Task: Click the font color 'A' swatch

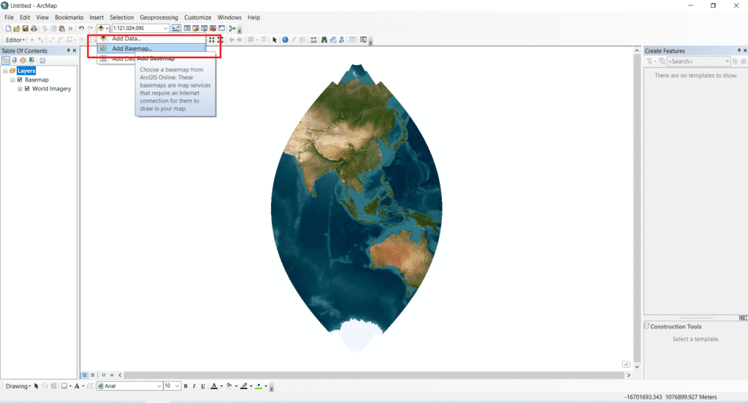Action: (x=214, y=386)
